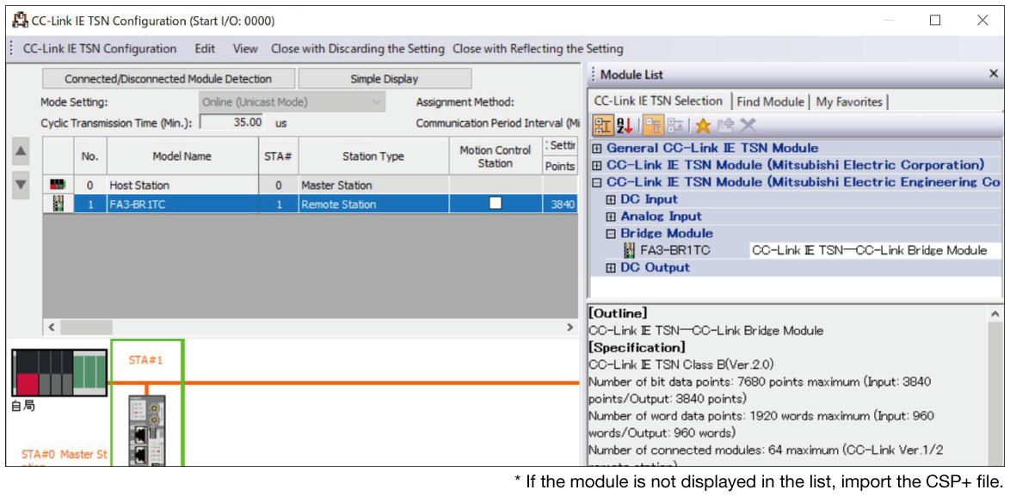Screen dimensions: 1010x496
Task: Click the delete X icon in Module List toolbar
Action: (x=748, y=126)
